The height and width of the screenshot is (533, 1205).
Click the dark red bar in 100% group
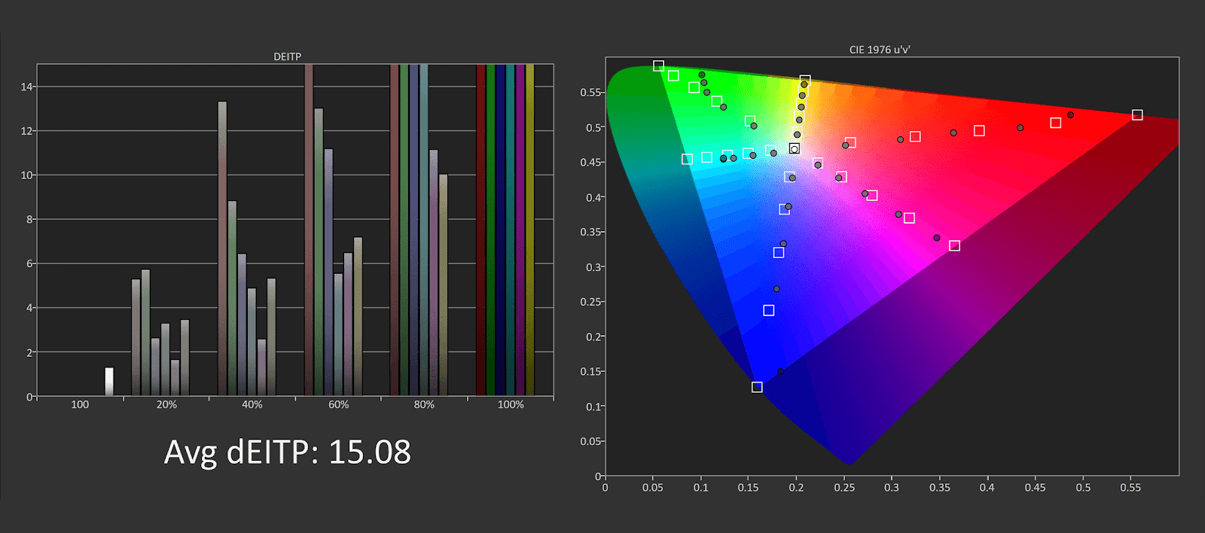(x=480, y=230)
